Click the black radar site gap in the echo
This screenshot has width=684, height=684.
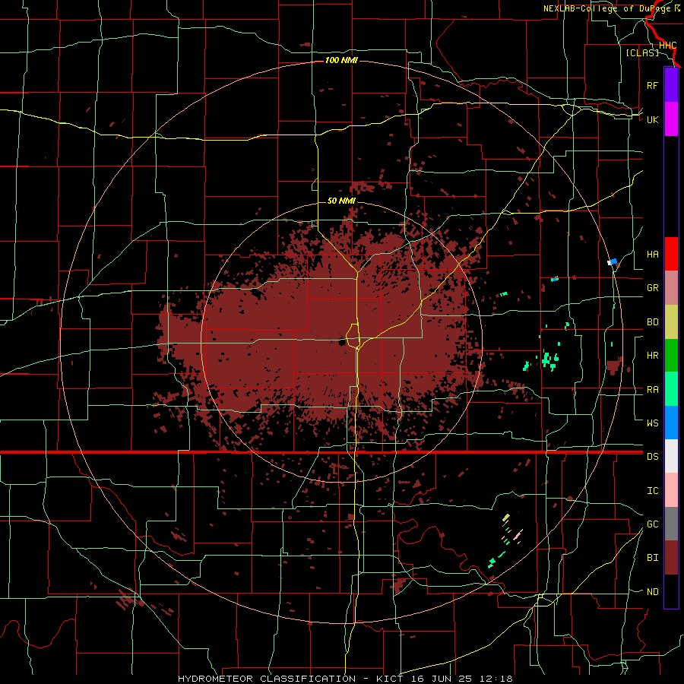342,343
